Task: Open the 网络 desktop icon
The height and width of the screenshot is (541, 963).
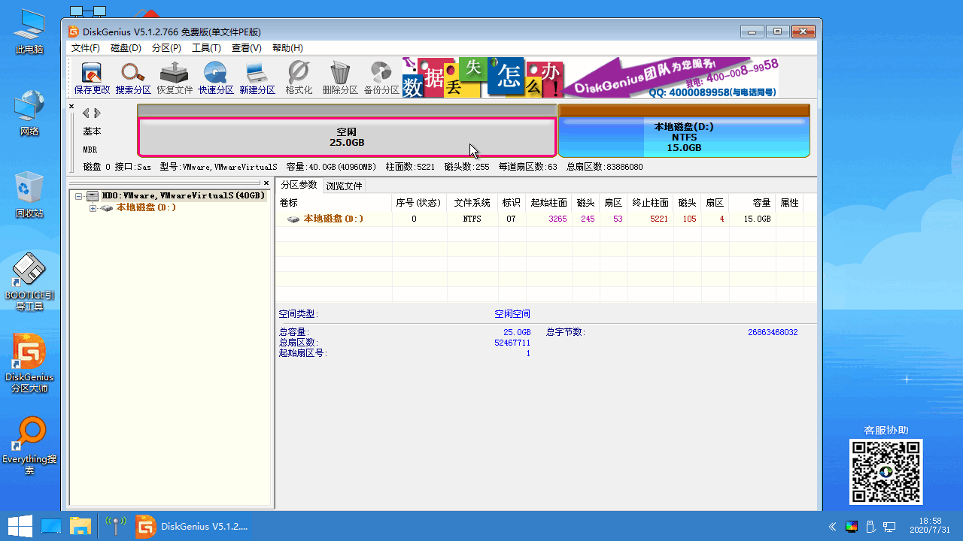Action: (29, 113)
